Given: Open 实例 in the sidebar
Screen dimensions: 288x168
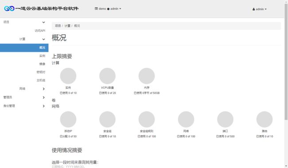Looking at the screenshot, I should (x=42, y=56).
